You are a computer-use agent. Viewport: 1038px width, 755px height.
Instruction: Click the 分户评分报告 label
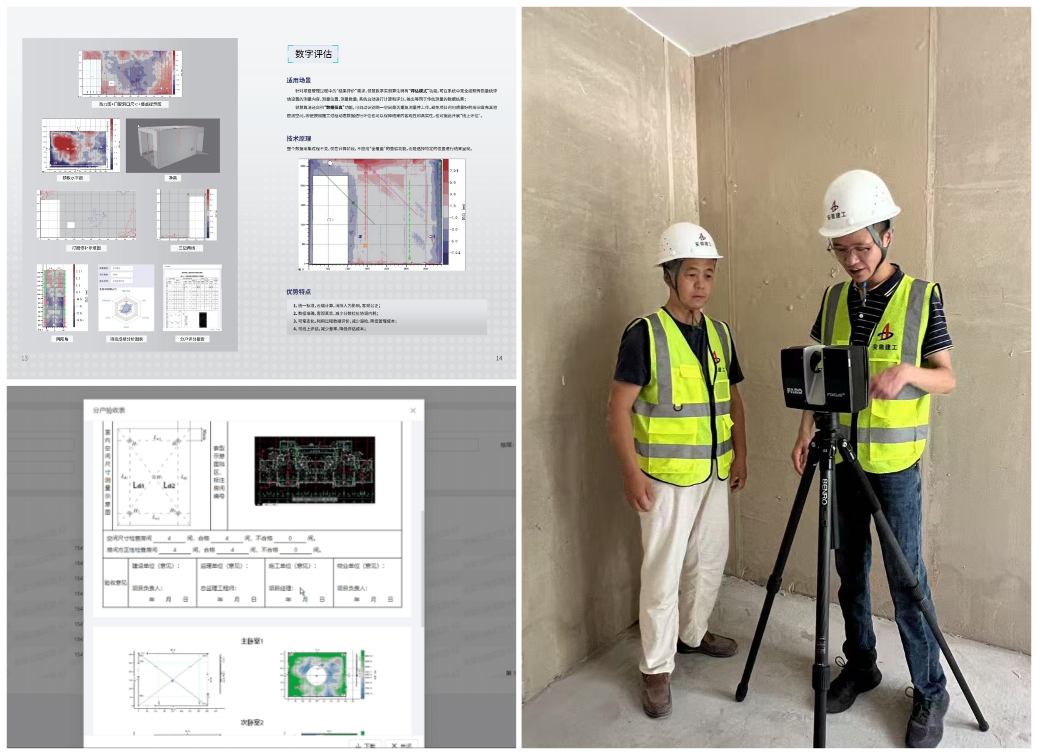[192, 339]
